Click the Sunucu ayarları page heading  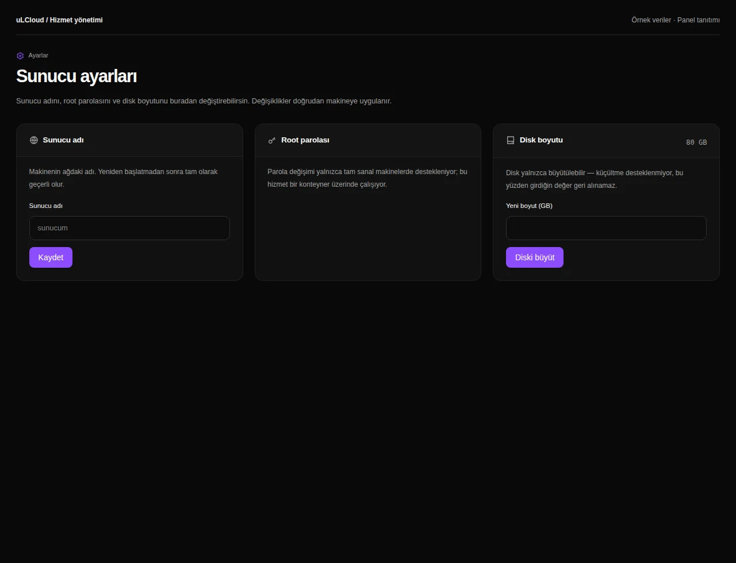76,76
